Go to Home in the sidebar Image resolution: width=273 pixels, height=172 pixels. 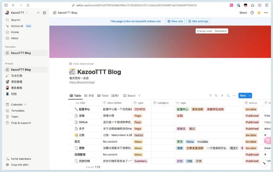click(26, 32)
